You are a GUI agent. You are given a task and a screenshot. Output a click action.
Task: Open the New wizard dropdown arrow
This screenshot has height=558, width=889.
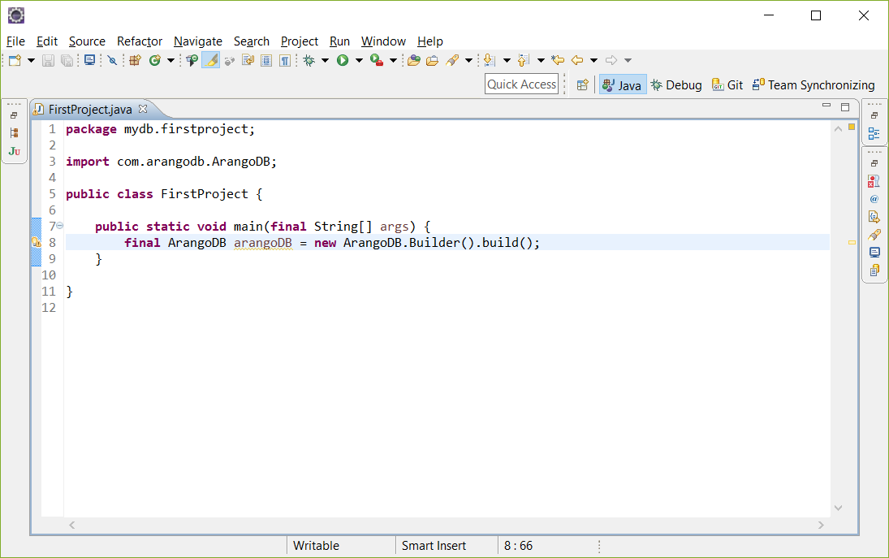pyautogui.click(x=31, y=60)
